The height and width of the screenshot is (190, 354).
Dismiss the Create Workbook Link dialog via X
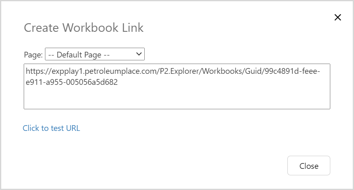pyautogui.click(x=338, y=29)
